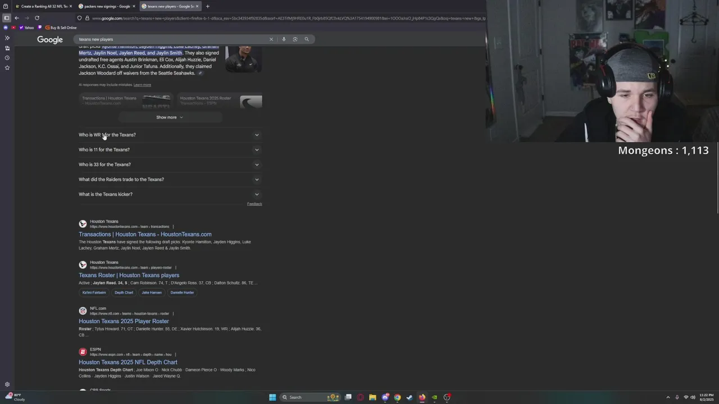Reload the current page
The width and height of the screenshot is (719, 404).
[x=37, y=18]
